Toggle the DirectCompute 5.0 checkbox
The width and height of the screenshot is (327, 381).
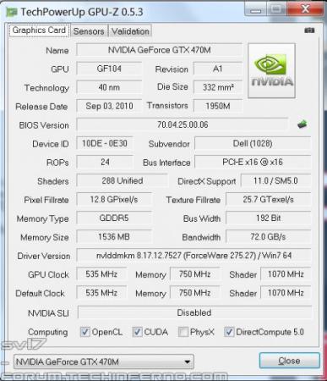[x=229, y=332]
